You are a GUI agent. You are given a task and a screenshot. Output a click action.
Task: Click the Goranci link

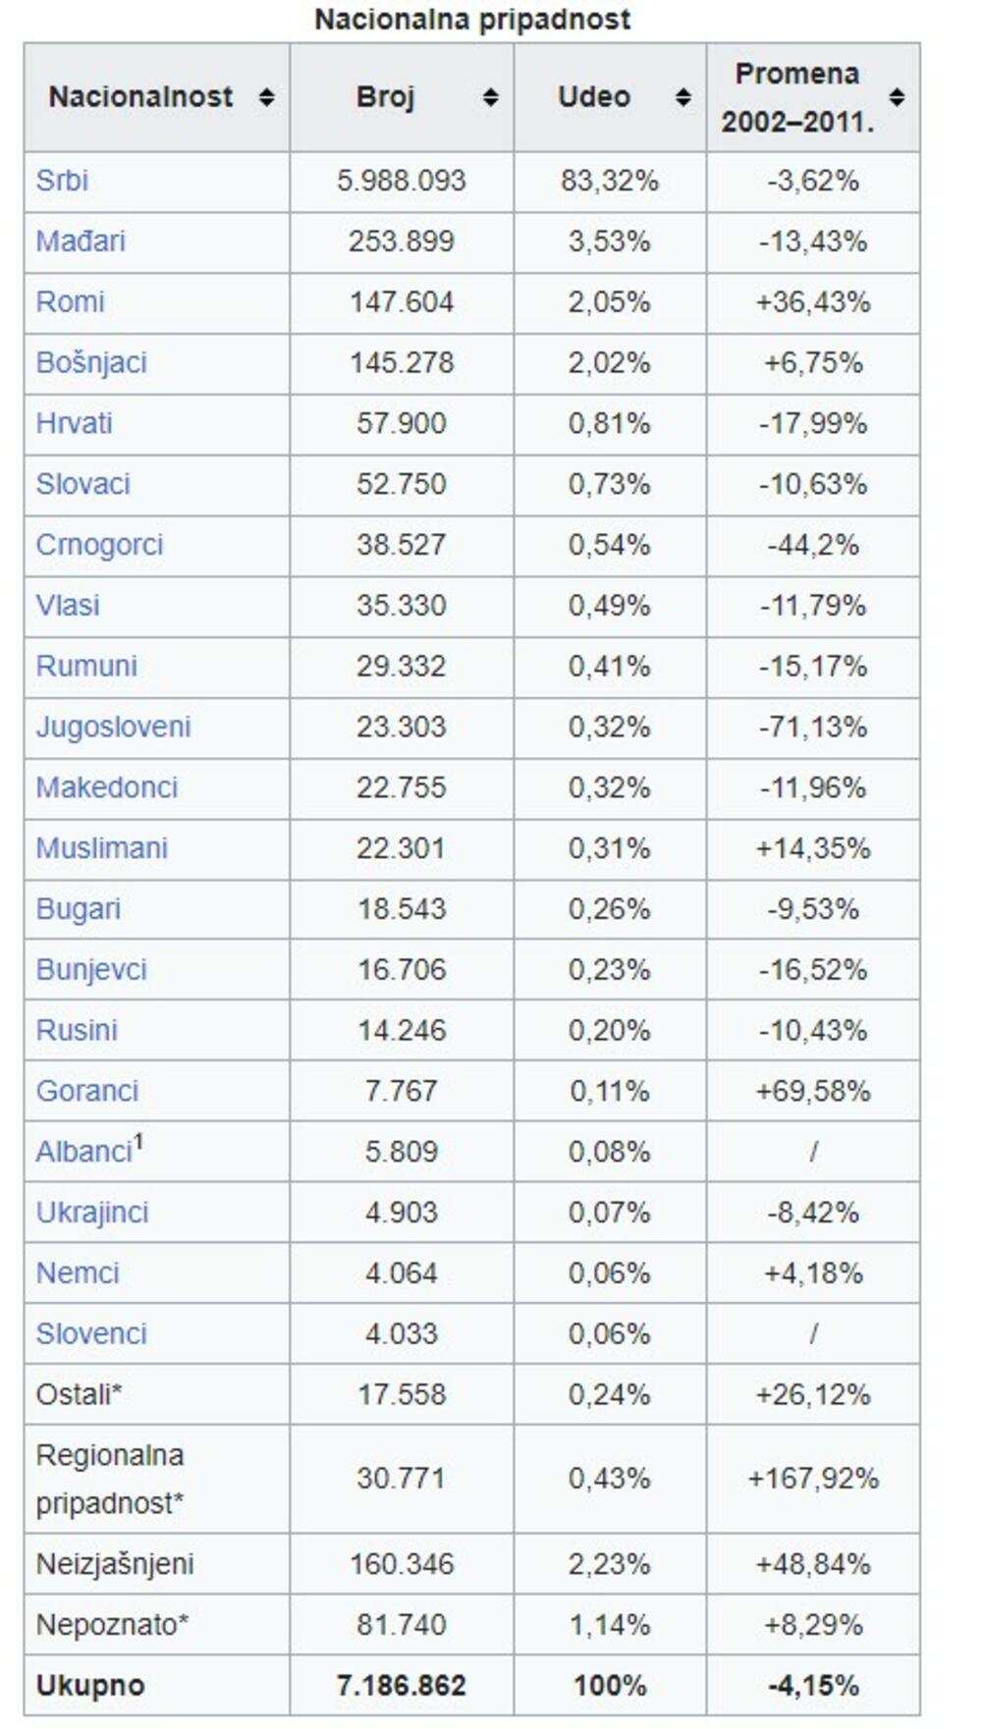click(87, 1092)
